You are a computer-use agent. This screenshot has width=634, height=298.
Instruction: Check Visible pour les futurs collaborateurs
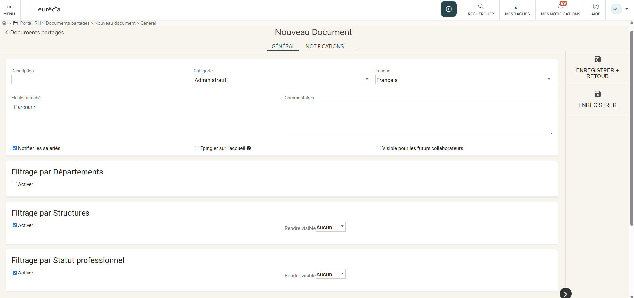pyautogui.click(x=379, y=148)
